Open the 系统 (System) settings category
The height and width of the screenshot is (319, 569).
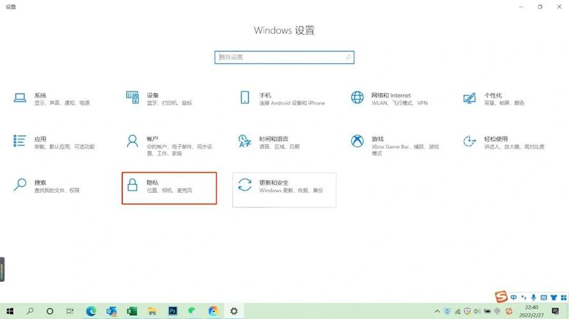pos(51,99)
